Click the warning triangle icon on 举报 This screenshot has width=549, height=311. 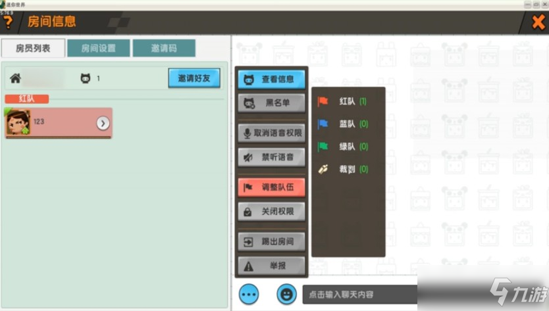248,266
